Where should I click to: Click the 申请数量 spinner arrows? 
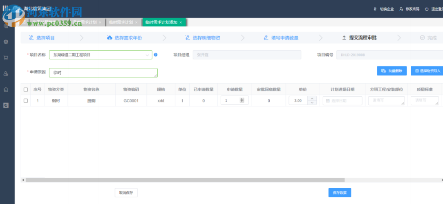pyautogui.click(x=242, y=100)
